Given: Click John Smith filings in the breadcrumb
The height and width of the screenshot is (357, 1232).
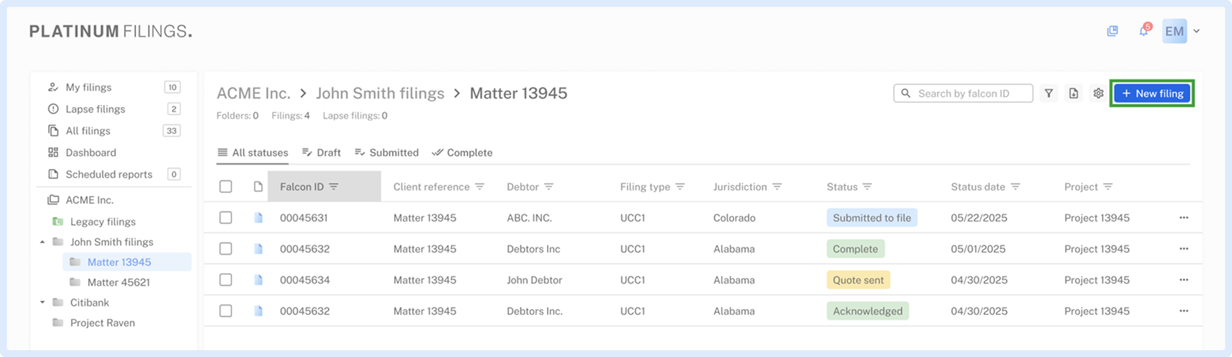Looking at the screenshot, I should click(380, 93).
